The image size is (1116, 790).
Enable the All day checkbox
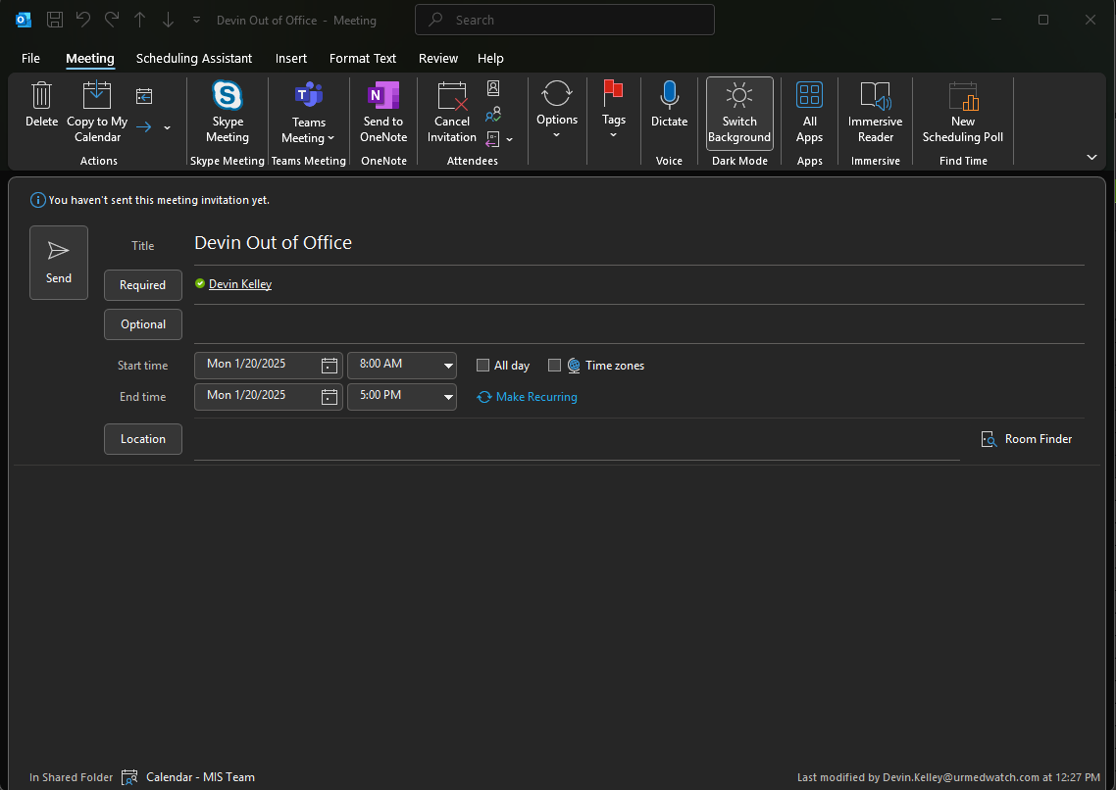click(x=482, y=366)
